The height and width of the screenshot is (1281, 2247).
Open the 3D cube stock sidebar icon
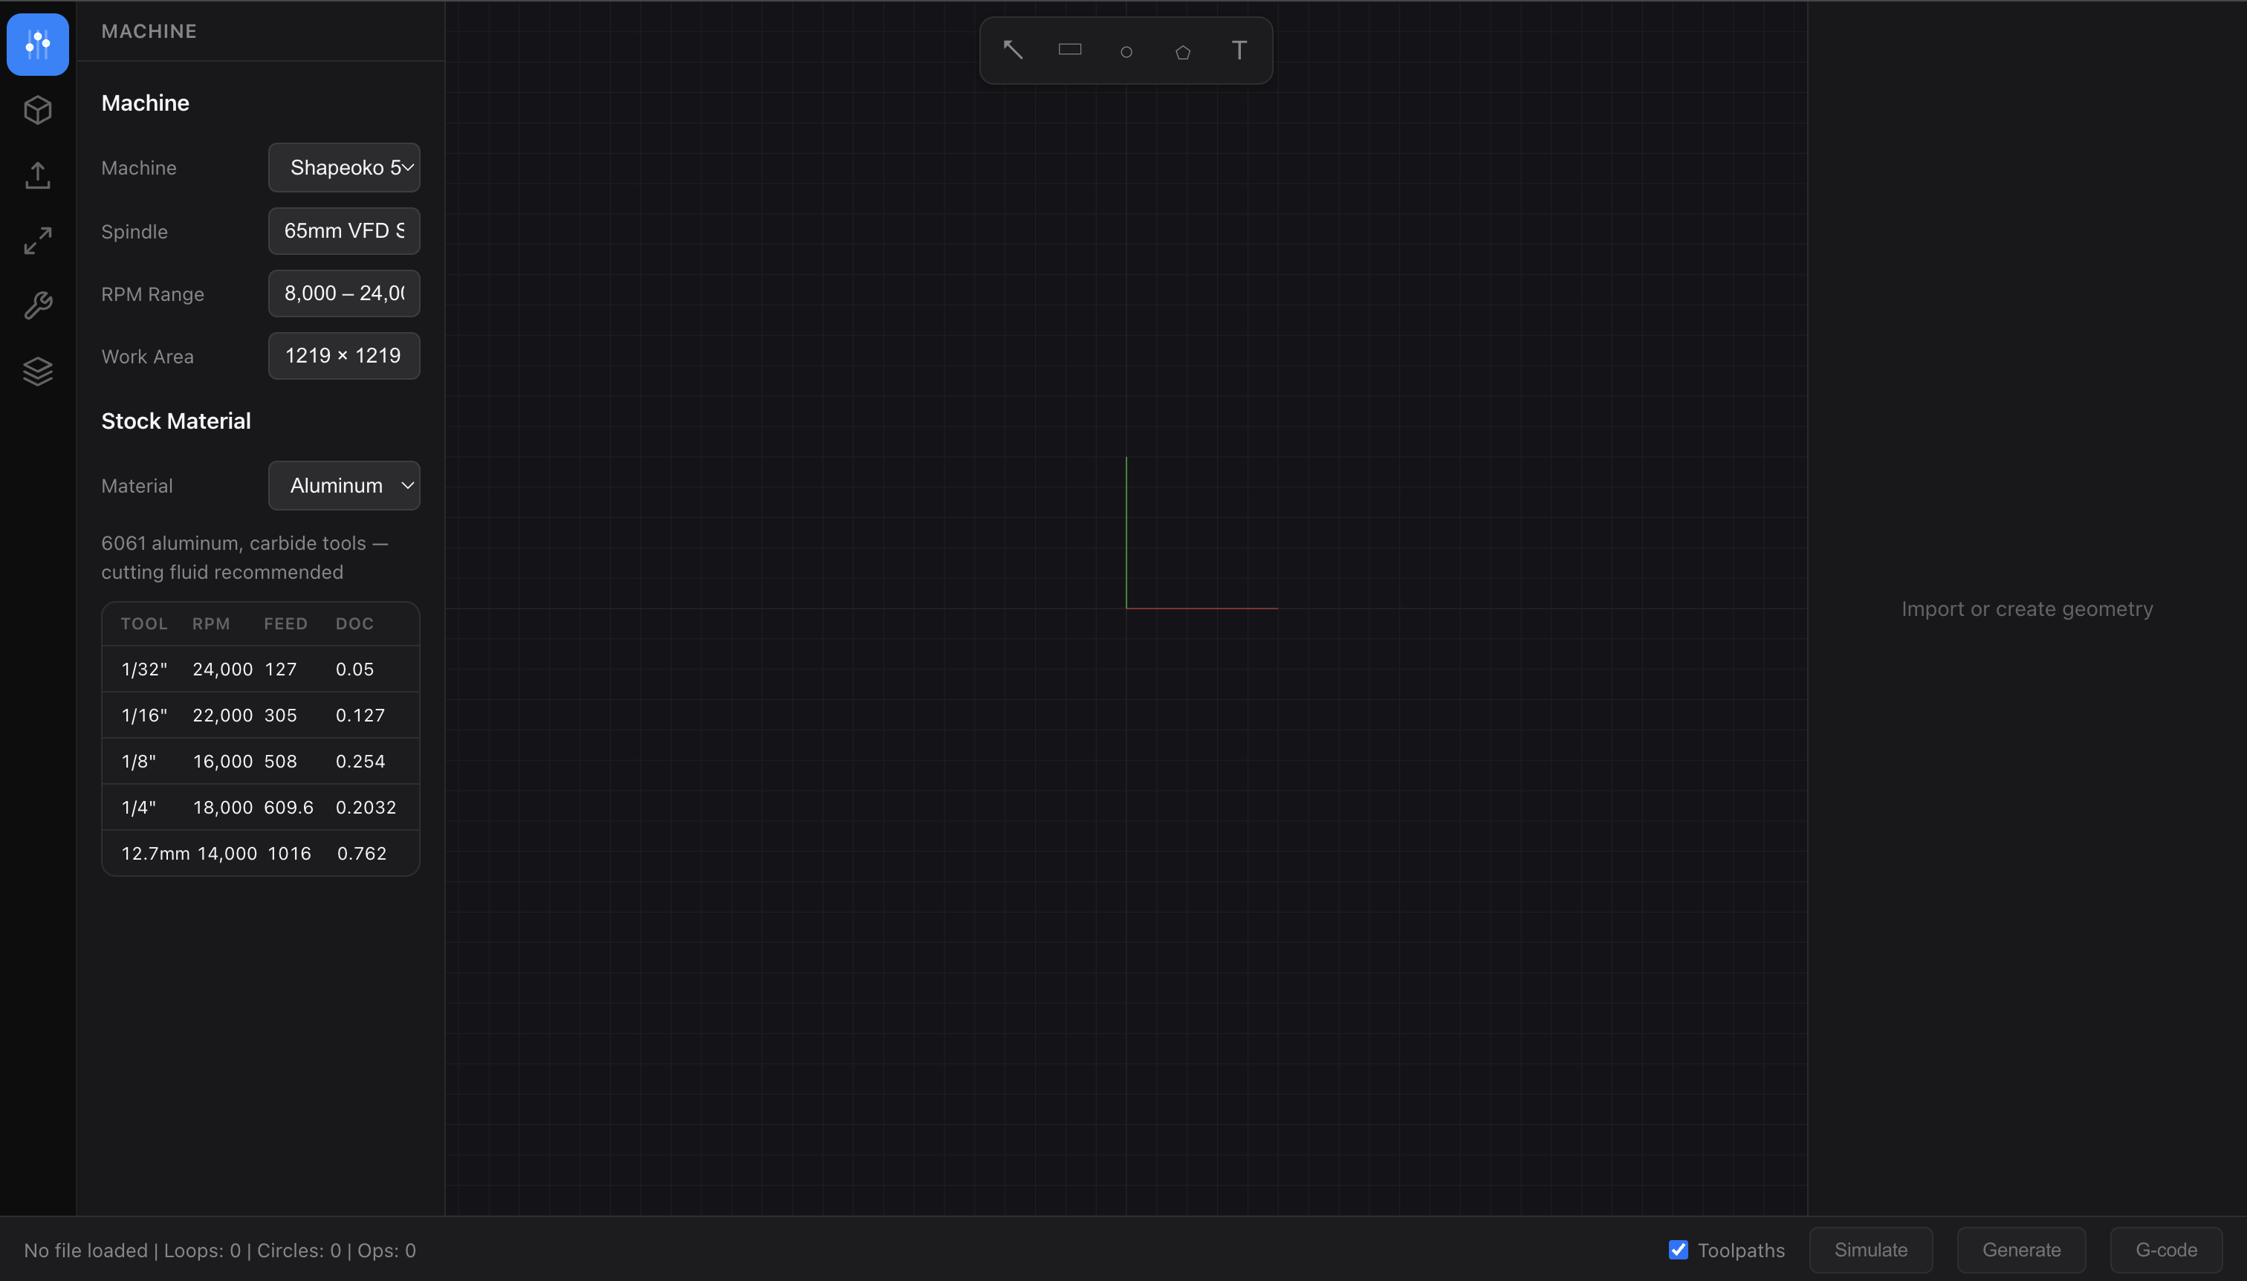pyautogui.click(x=38, y=110)
